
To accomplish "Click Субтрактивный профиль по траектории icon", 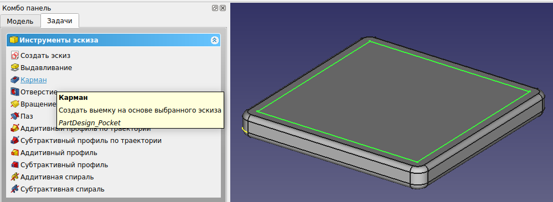I will tap(15, 140).
